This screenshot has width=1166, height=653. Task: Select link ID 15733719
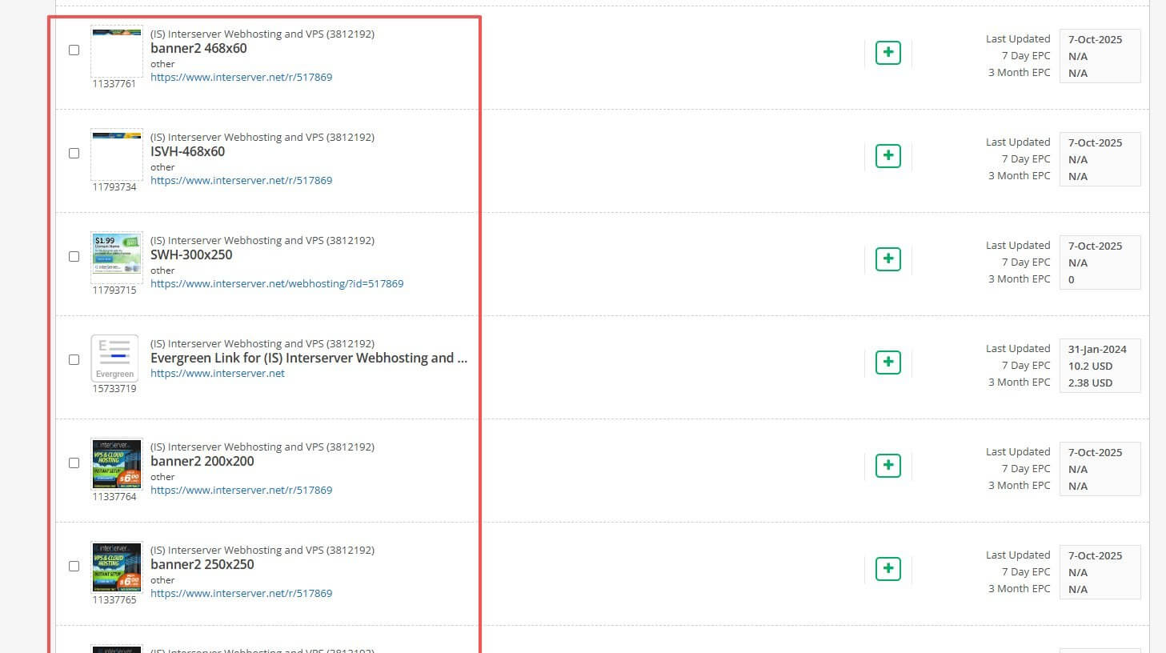point(114,389)
